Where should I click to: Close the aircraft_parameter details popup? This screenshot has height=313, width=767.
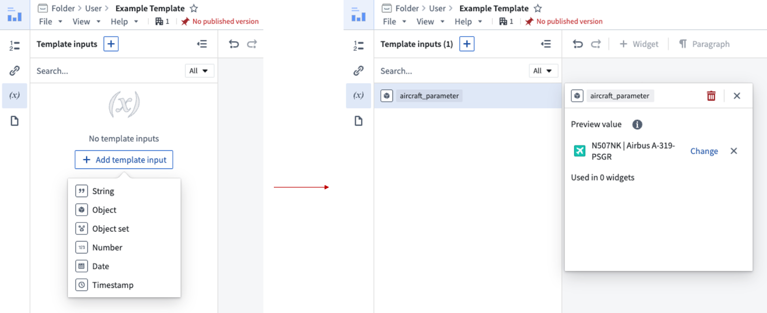point(737,96)
